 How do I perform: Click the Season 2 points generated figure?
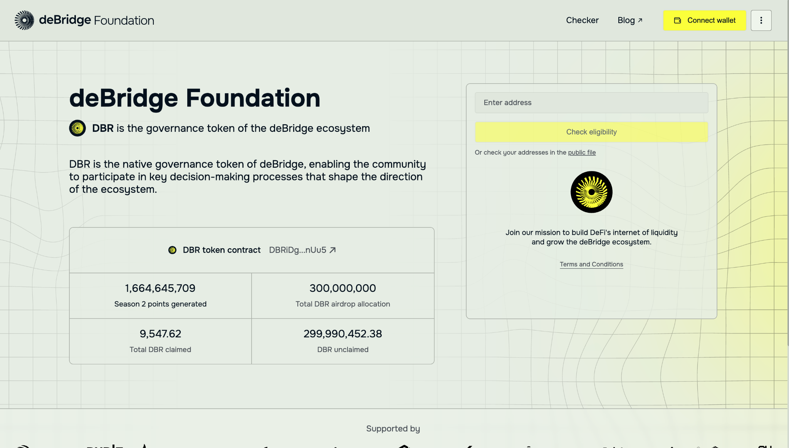coord(160,288)
